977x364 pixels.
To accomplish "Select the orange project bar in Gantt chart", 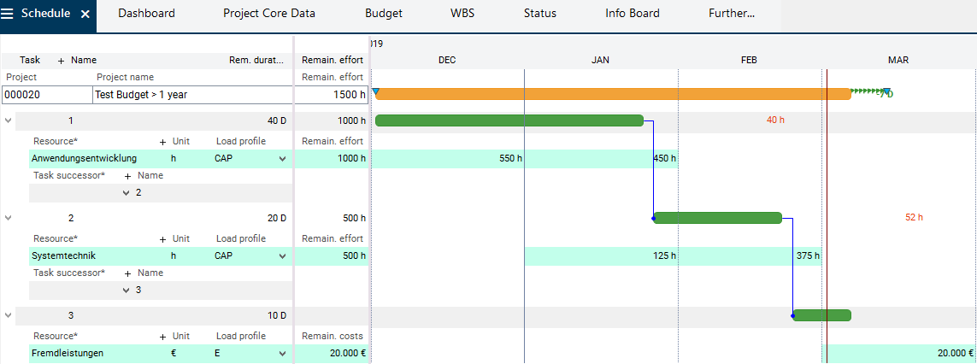I will 611,94.
